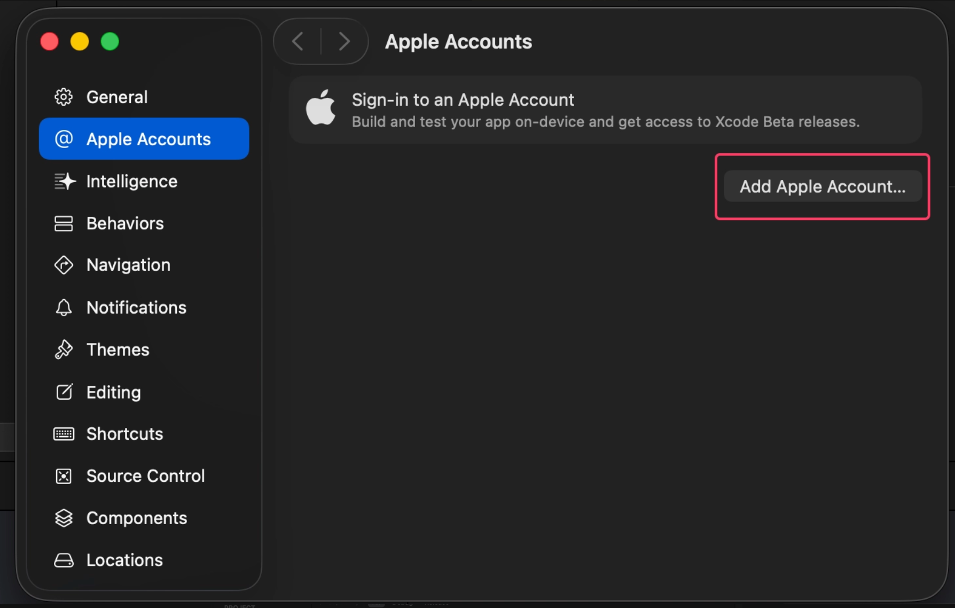
Task: Select the Editing pencil-square icon
Action: tap(64, 392)
